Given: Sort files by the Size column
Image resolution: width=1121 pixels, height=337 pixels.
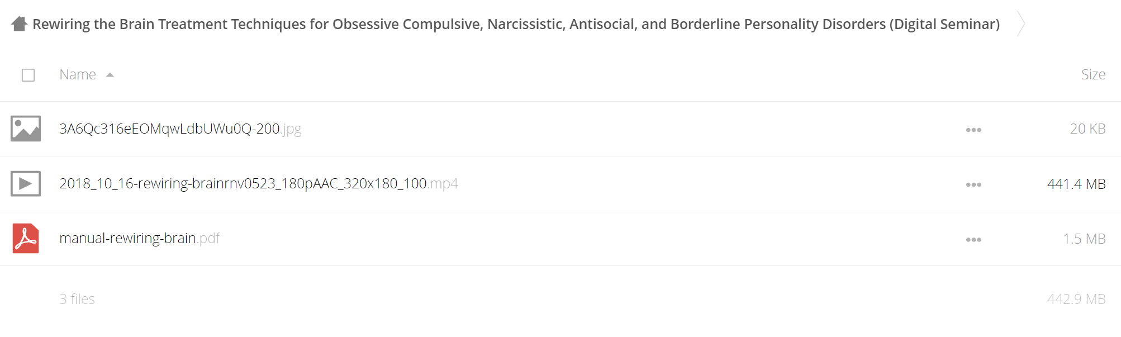Looking at the screenshot, I should coord(1093,74).
